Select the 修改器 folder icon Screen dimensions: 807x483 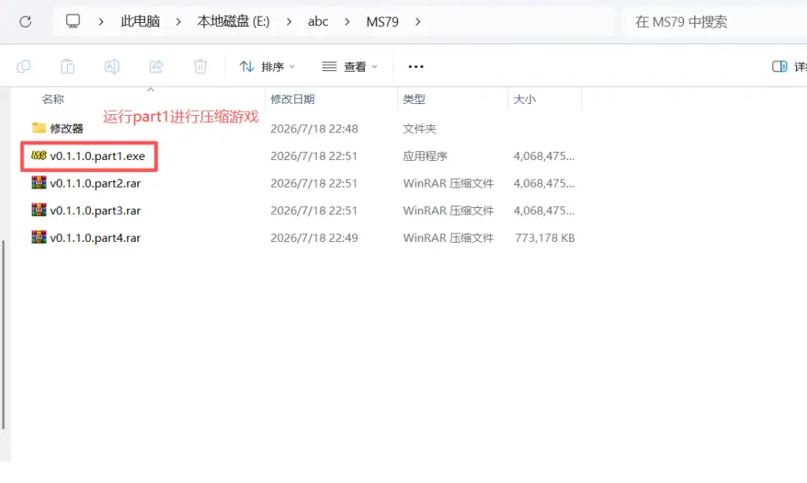click(x=39, y=128)
